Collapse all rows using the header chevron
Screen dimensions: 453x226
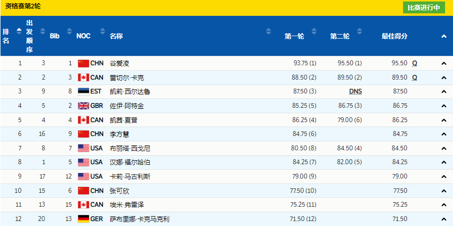(444, 36)
